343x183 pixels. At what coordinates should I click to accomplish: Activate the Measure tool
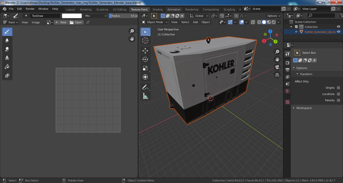pyautogui.click(x=145, y=96)
